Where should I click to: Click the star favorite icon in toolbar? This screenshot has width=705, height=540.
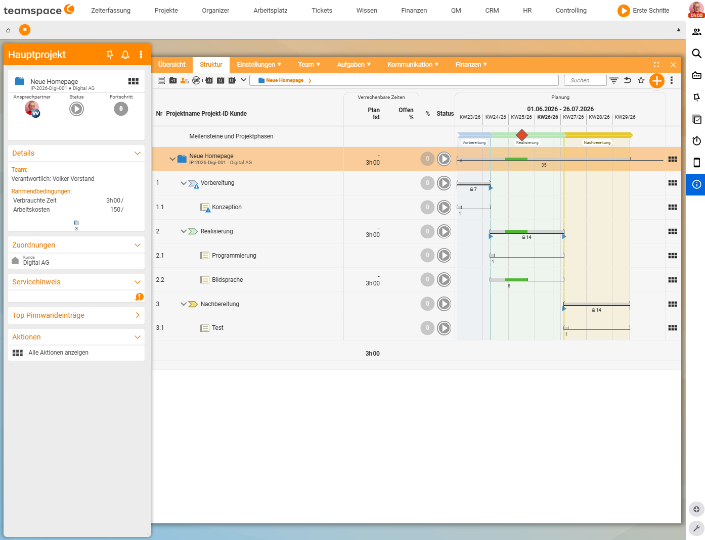[641, 80]
